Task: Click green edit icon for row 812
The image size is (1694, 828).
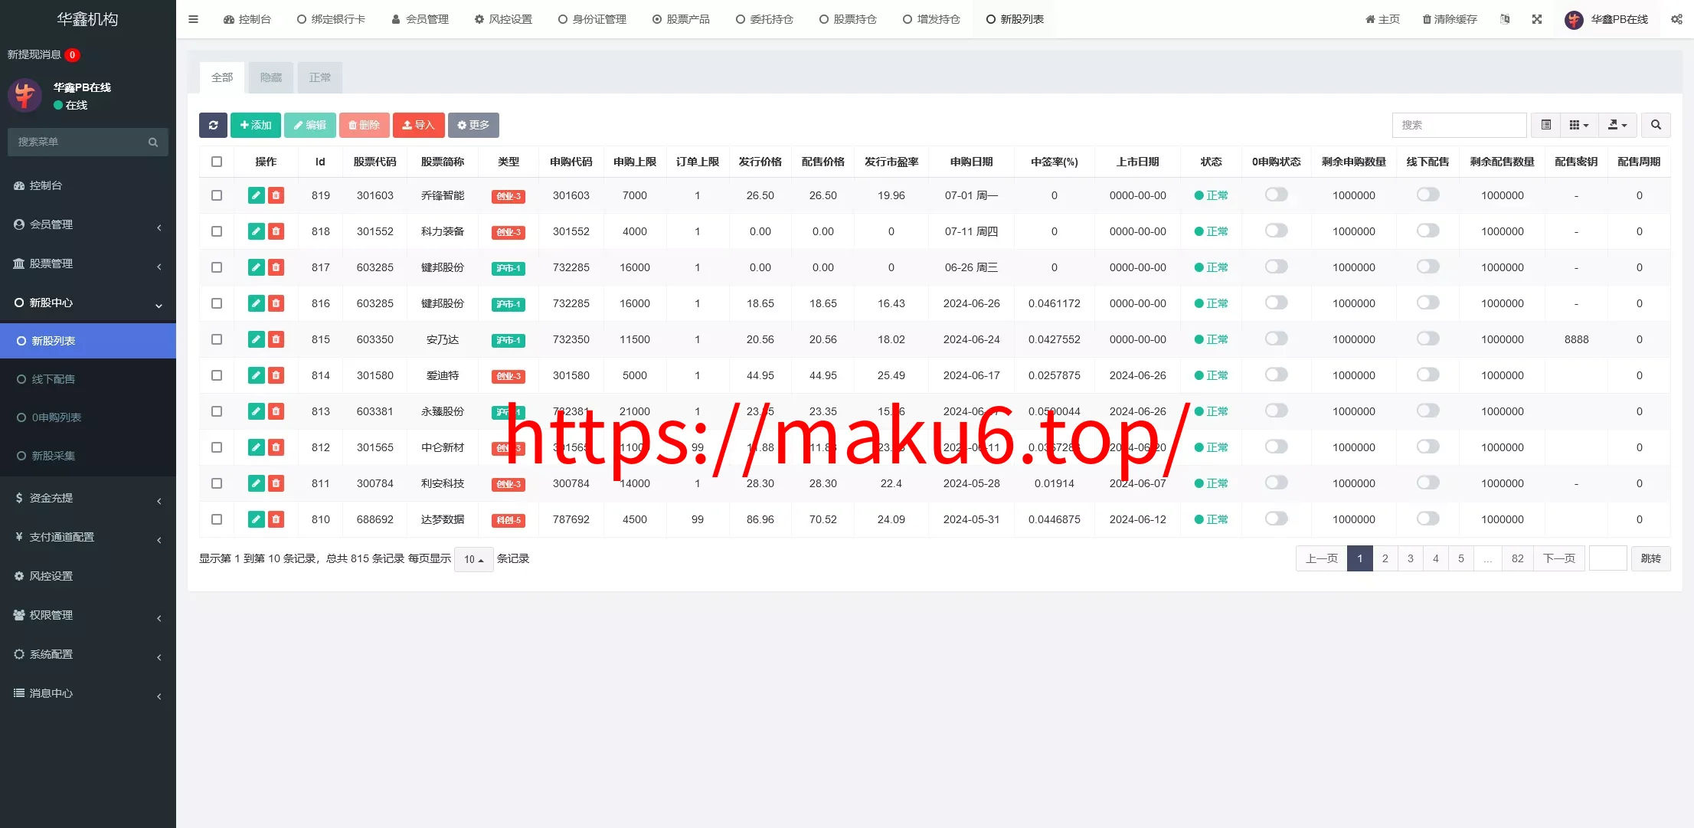Action: point(256,447)
